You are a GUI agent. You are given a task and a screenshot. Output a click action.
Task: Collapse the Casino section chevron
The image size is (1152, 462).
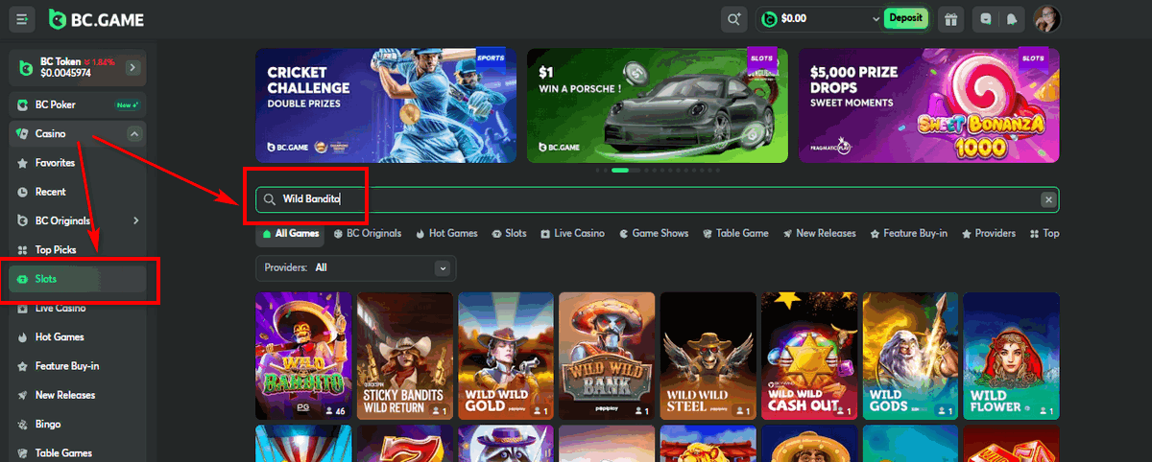coord(134,134)
